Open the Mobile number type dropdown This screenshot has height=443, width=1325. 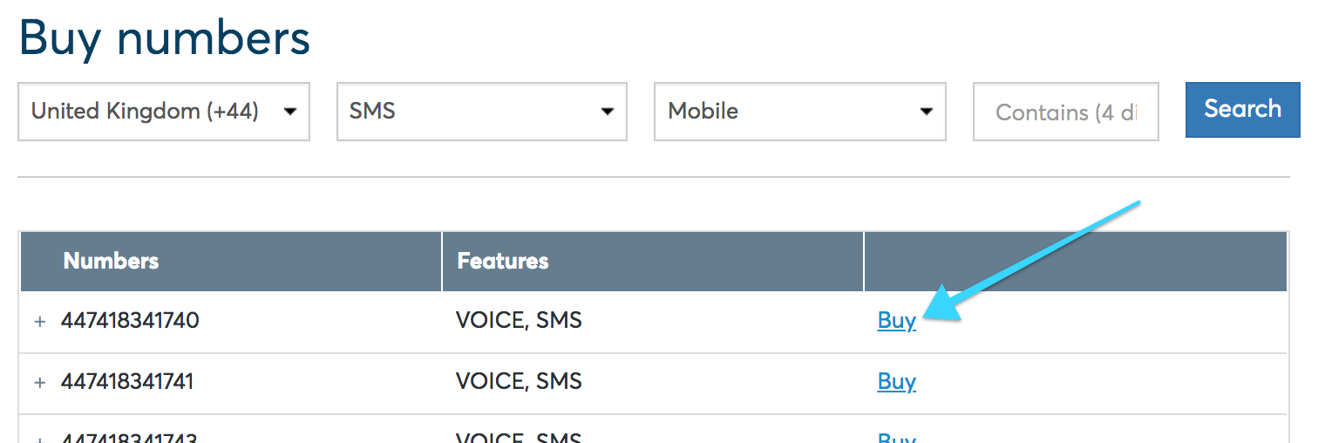[x=800, y=112]
